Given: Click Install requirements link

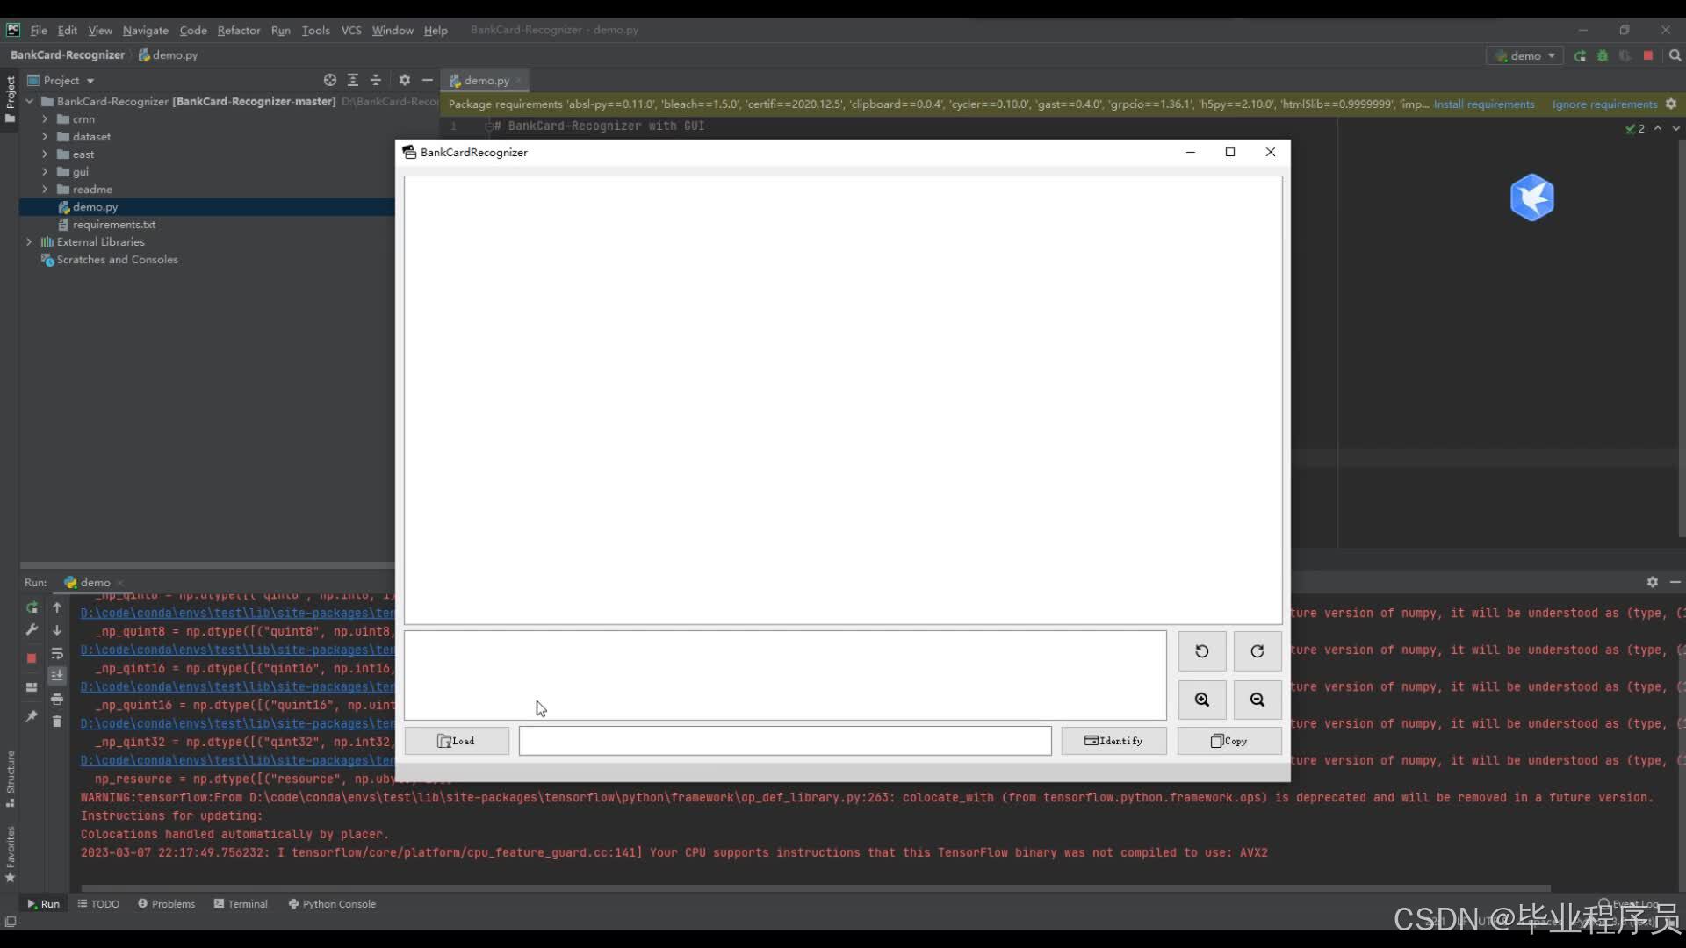Looking at the screenshot, I should [1483, 104].
